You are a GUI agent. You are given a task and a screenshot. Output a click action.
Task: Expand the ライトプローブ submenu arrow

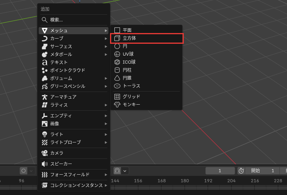[106, 142]
